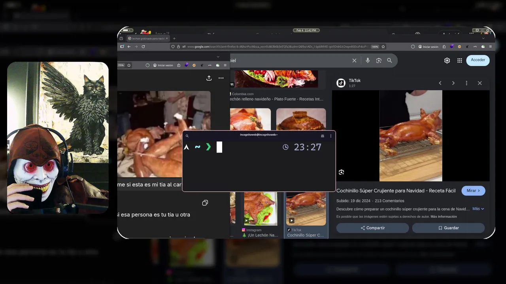The image size is (506, 284).
Task: Open Cochinillo Súper Crujiente title link
Action: 396,191
